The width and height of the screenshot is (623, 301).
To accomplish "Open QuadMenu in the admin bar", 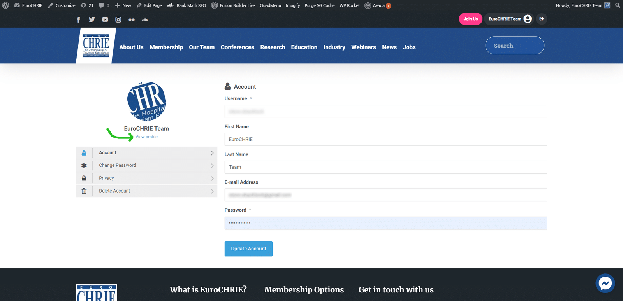I will (270, 5).
